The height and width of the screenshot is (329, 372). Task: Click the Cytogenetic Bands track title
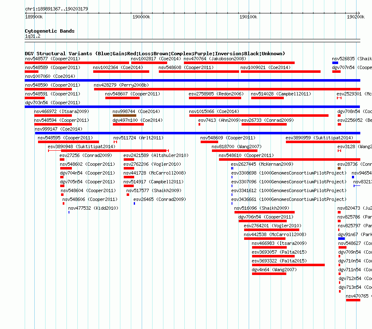50,31
